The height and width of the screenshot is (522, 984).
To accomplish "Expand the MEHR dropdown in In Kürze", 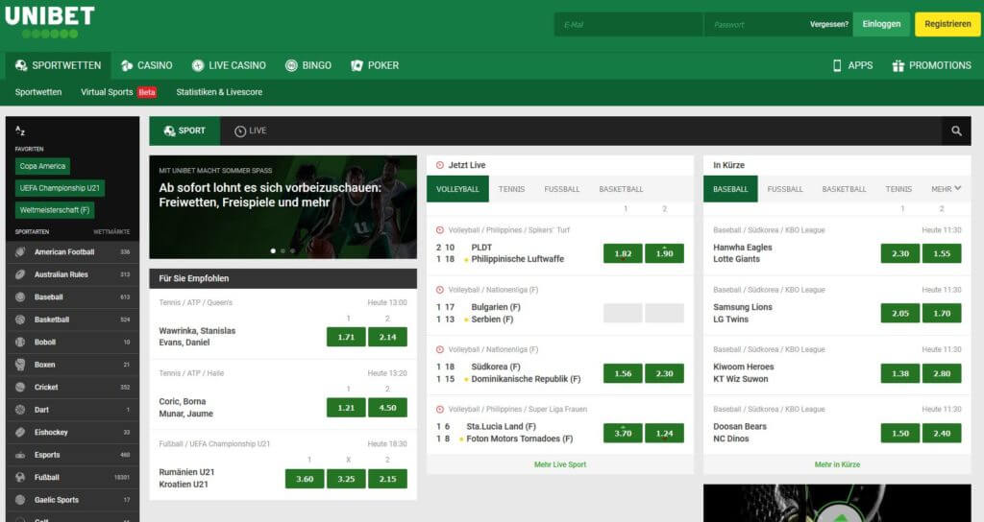I will tap(946, 189).
